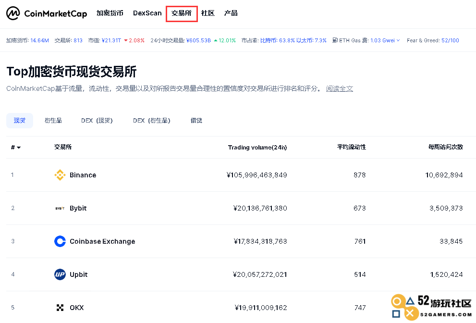Viewport: 476px width, 323px height.
Task: Click OKX liquidity score 747
Action: point(360,308)
